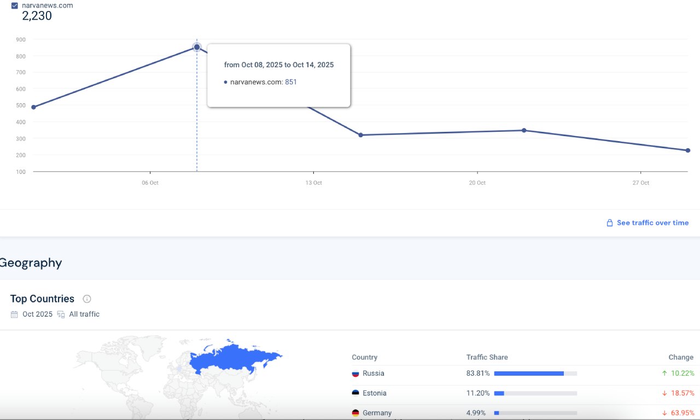Sort by the Change column header
The image size is (700, 420).
click(x=680, y=357)
